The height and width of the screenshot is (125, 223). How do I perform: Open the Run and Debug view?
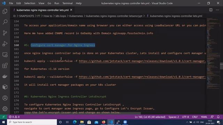(5, 44)
